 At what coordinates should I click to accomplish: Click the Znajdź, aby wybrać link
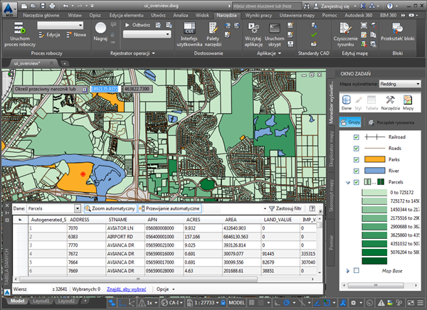125,289
